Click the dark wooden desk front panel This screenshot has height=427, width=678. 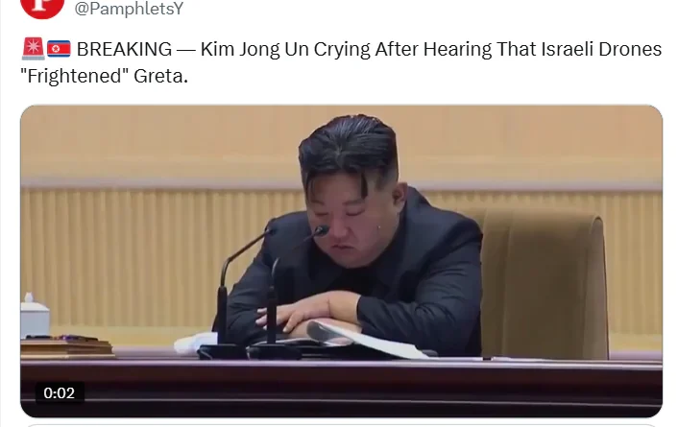click(x=341, y=387)
